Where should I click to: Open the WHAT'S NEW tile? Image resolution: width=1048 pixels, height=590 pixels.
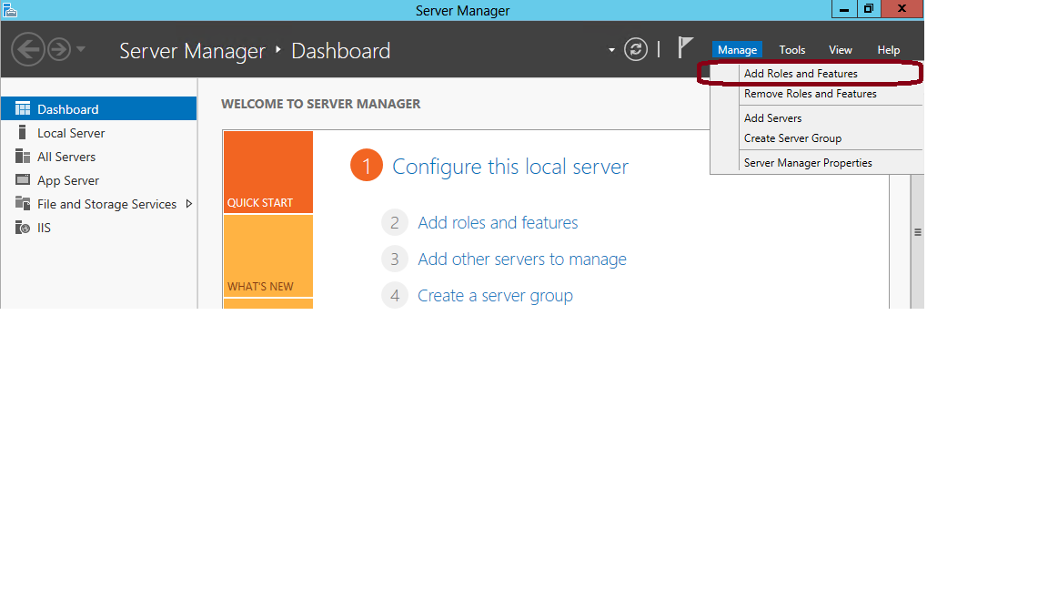click(268, 256)
